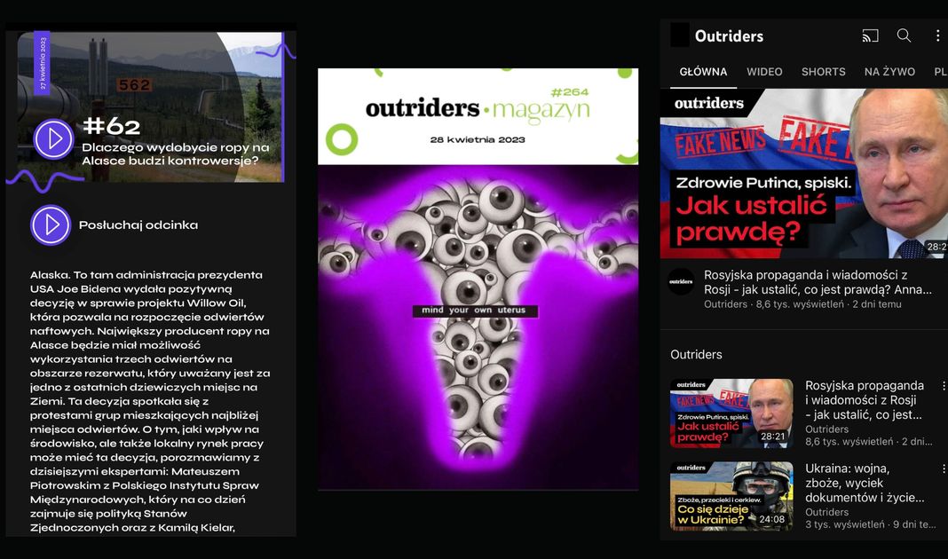Viewport: 948px width, 559px height.
Task: Open options for Rosyjska propaganda list video
Action: (x=943, y=387)
